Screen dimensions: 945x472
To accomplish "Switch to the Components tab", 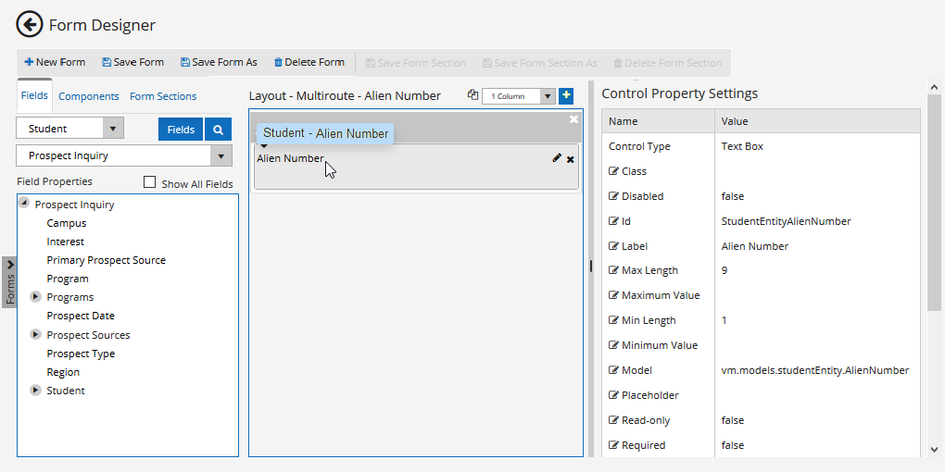I will [x=89, y=96].
